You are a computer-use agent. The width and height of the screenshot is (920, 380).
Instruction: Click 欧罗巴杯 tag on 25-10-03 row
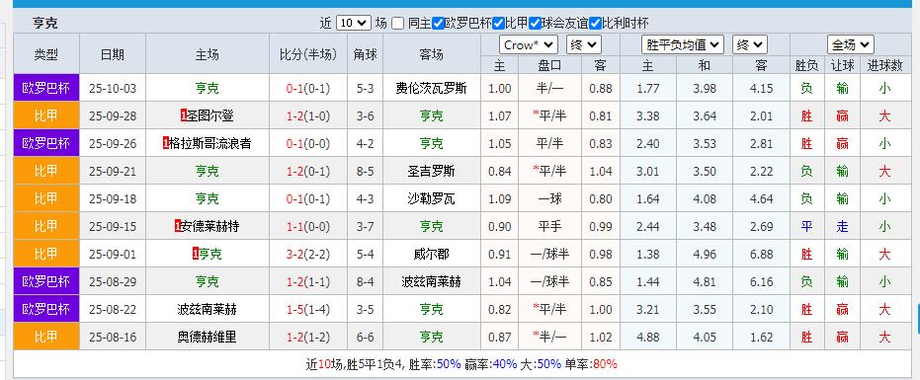click(45, 89)
